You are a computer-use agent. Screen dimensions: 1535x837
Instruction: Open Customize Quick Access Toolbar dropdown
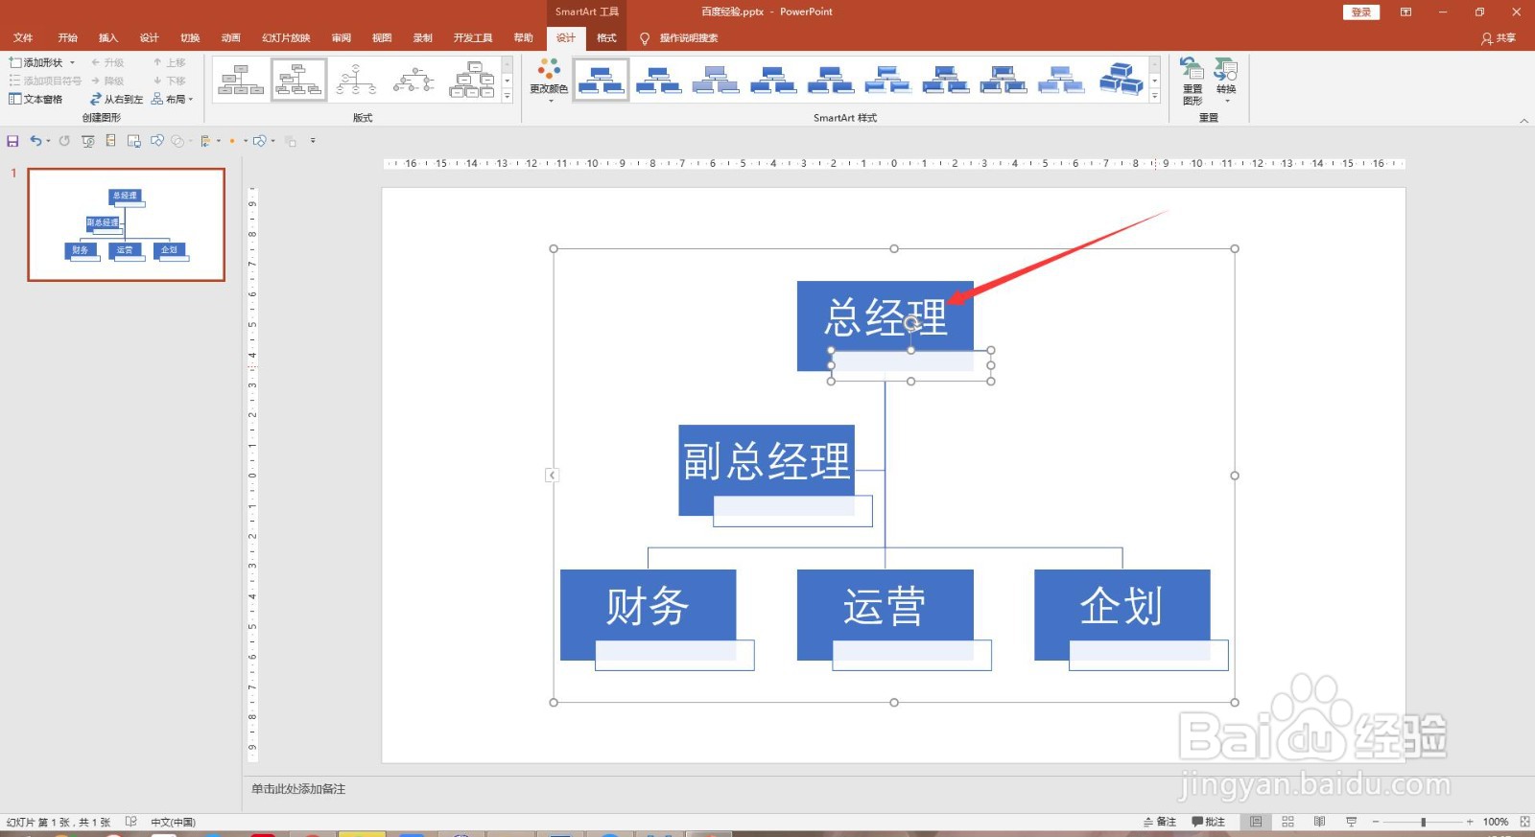(x=313, y=141)
